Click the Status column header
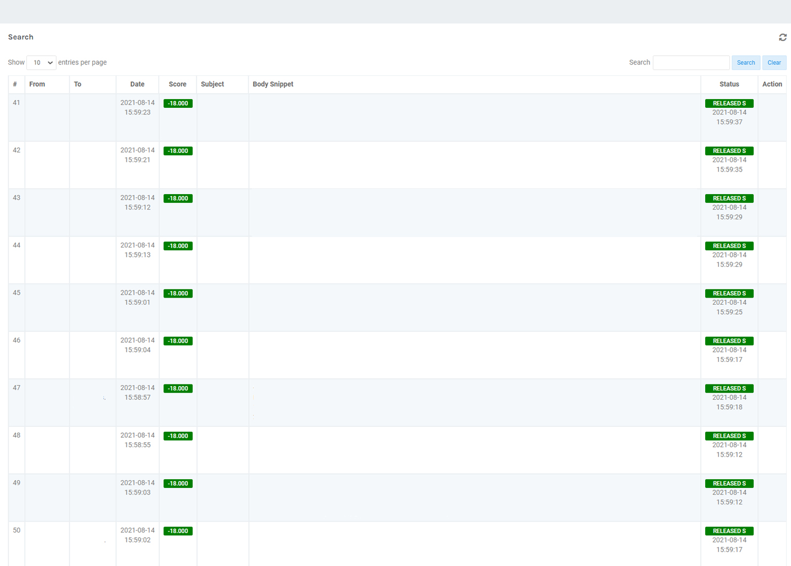 pyautogui.click(x=729, y=84)
